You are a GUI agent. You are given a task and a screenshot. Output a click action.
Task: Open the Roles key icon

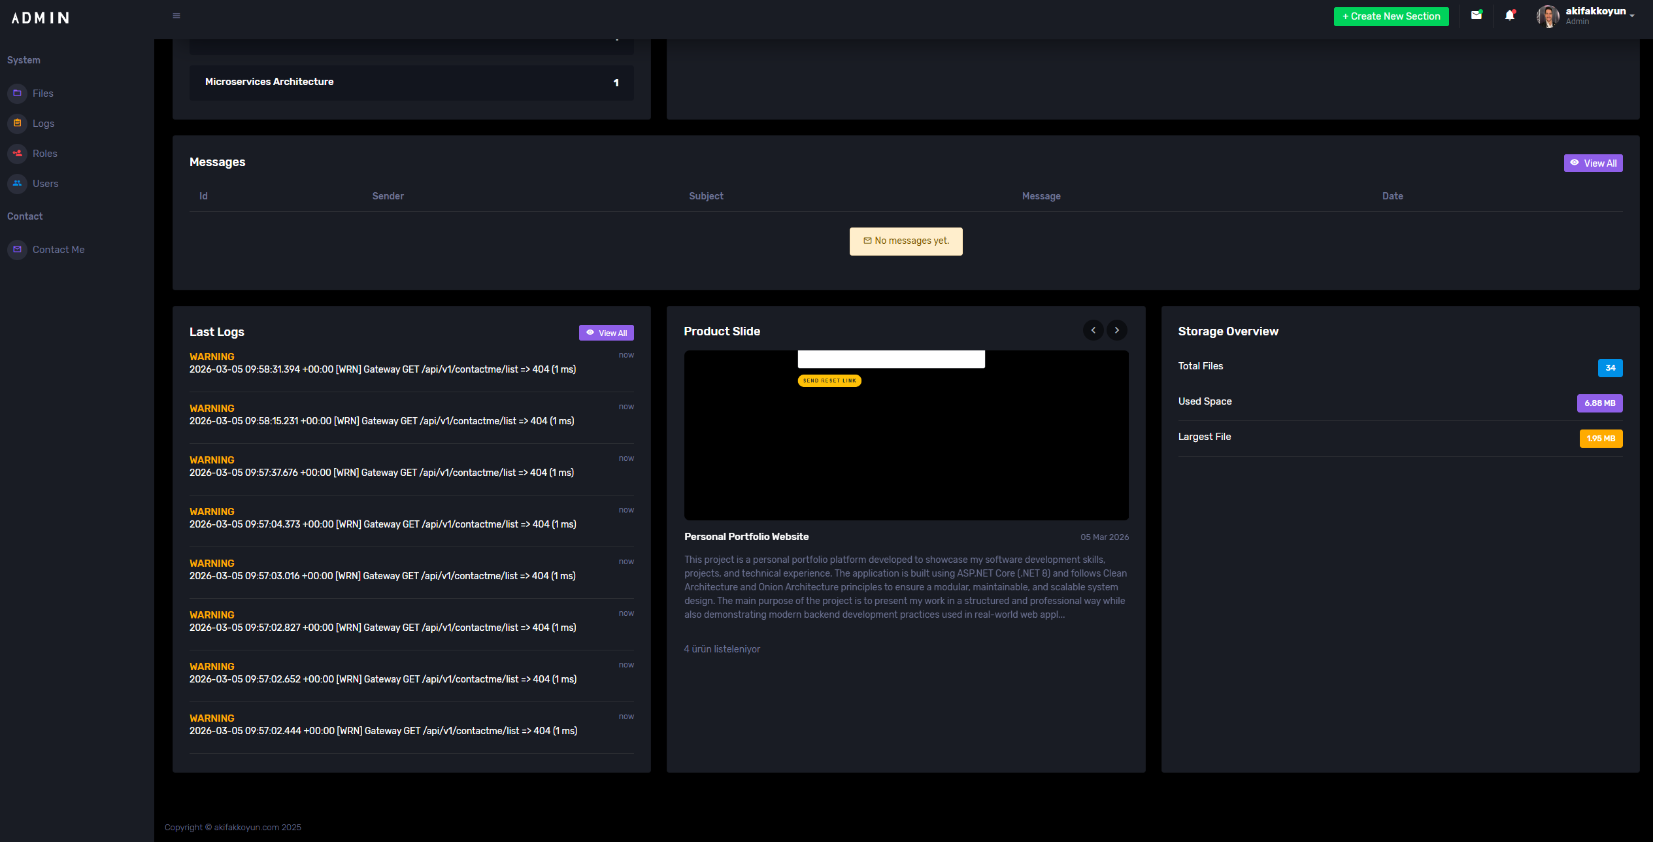(17, 153)
